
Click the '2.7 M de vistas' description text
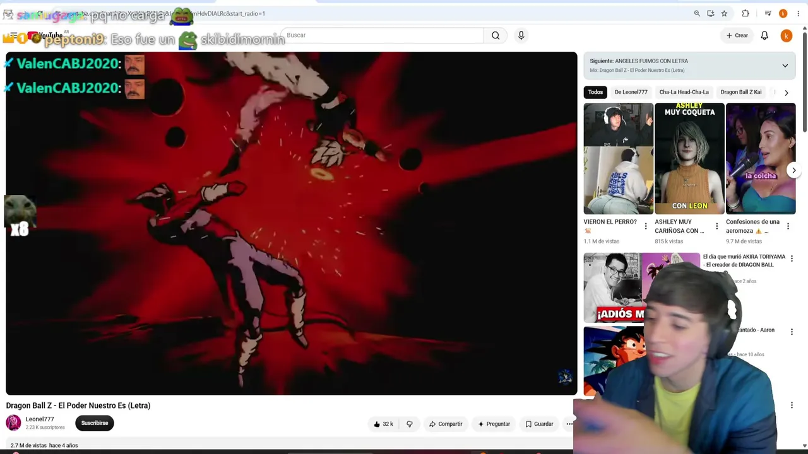28,445
